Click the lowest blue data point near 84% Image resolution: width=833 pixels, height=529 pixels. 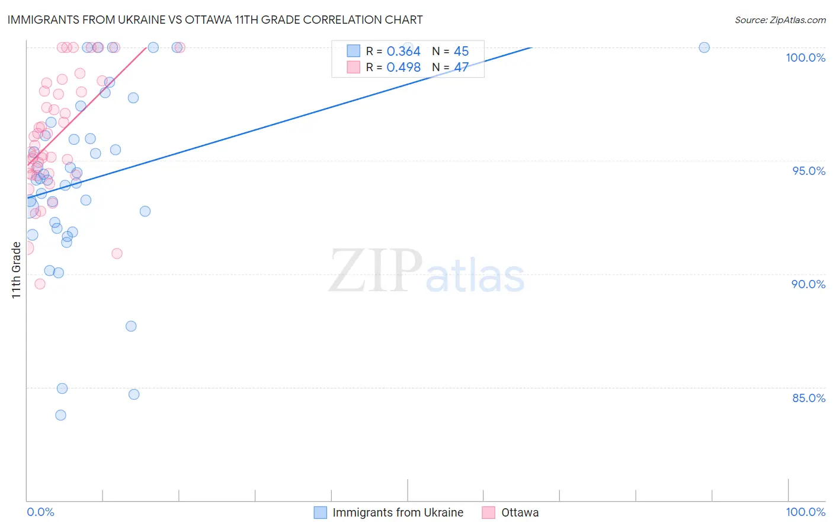tap(60, 415)
